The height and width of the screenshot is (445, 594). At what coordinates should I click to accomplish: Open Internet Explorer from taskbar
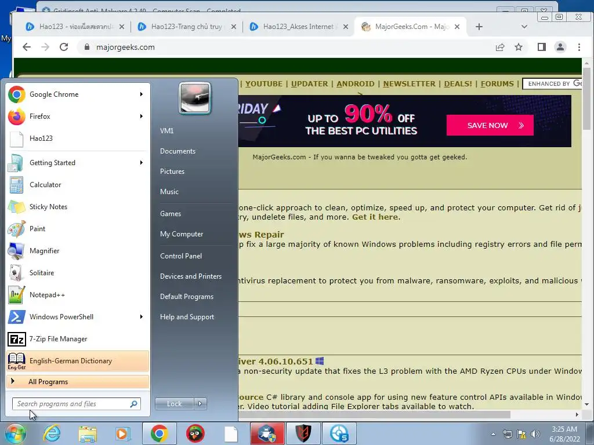tap(52, 433)
